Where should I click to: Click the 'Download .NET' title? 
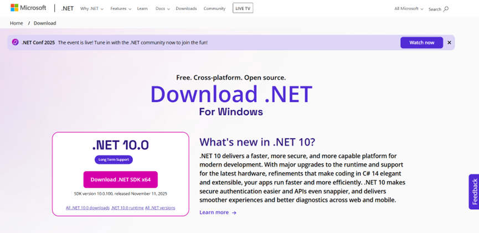pyautogui.click(x=231, y=94)
